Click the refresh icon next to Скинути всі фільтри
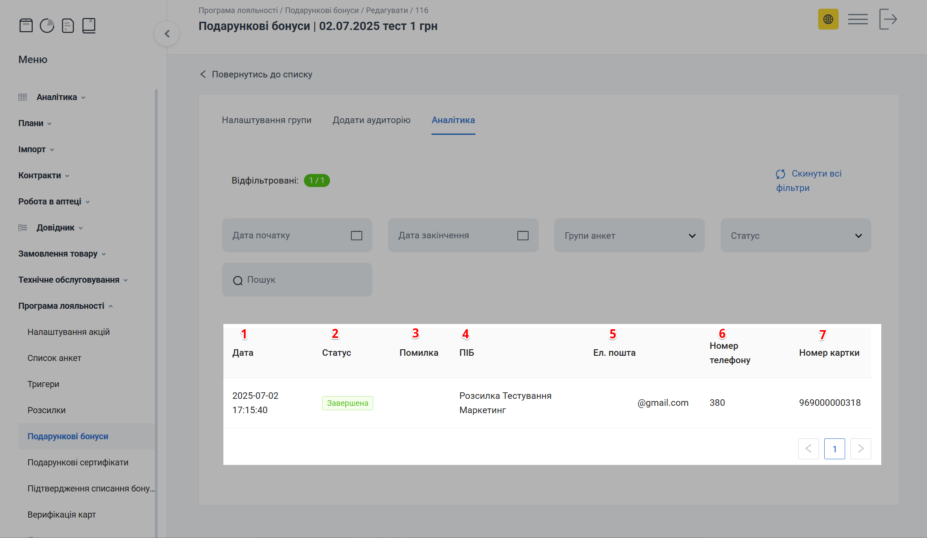 pos(779,175)
